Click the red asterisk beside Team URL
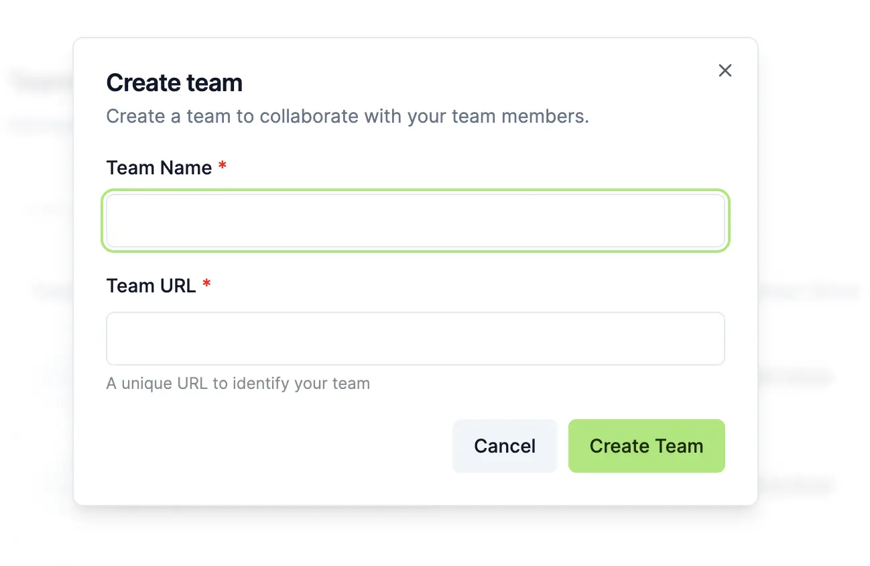 click(x=206, y=284)
